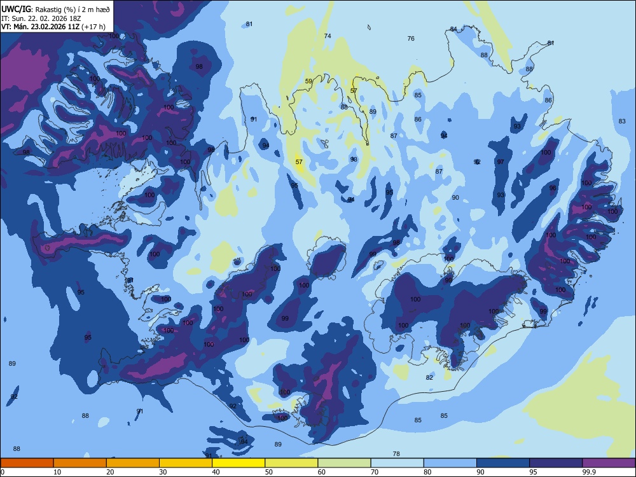The height and width of the screenshot is (477, 636).
Task: Click the dark orange 0–10 legend swatch
Action: click(x=27, y=463)
